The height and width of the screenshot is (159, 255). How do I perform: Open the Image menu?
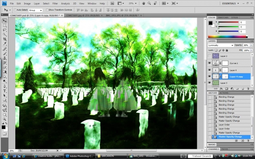point(27,3)
